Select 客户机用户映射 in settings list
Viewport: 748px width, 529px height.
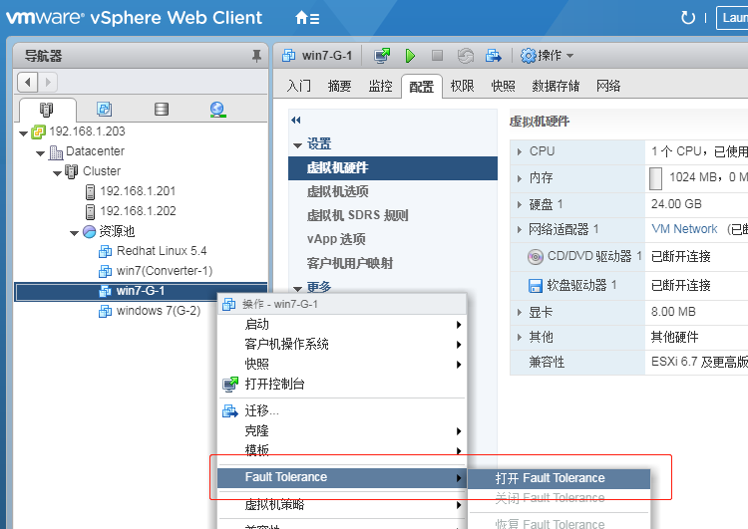click(x=350, y=264)
